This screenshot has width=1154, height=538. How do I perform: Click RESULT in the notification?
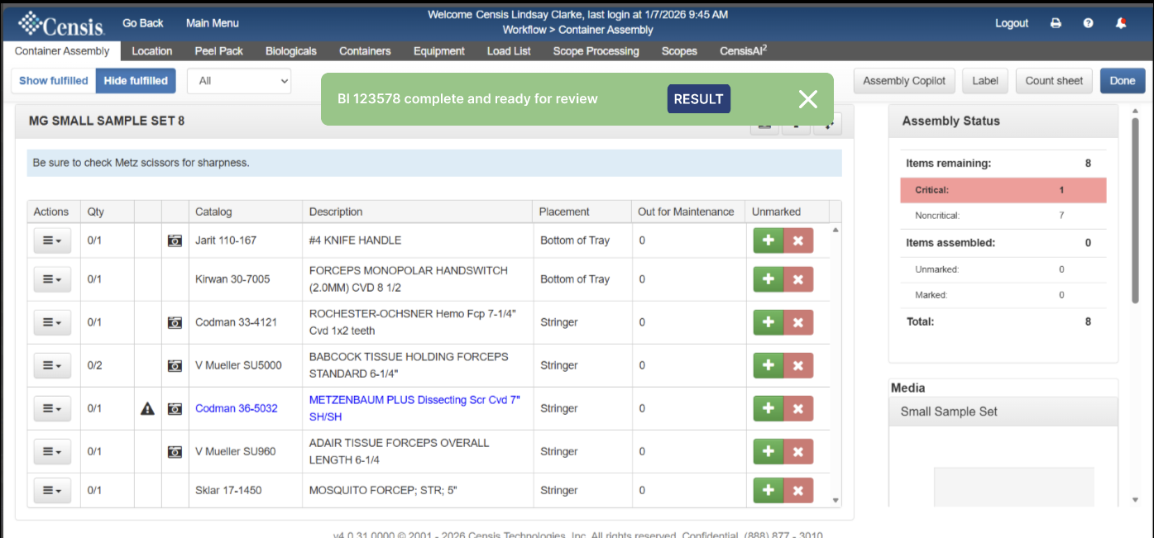[x=699, y=99]
